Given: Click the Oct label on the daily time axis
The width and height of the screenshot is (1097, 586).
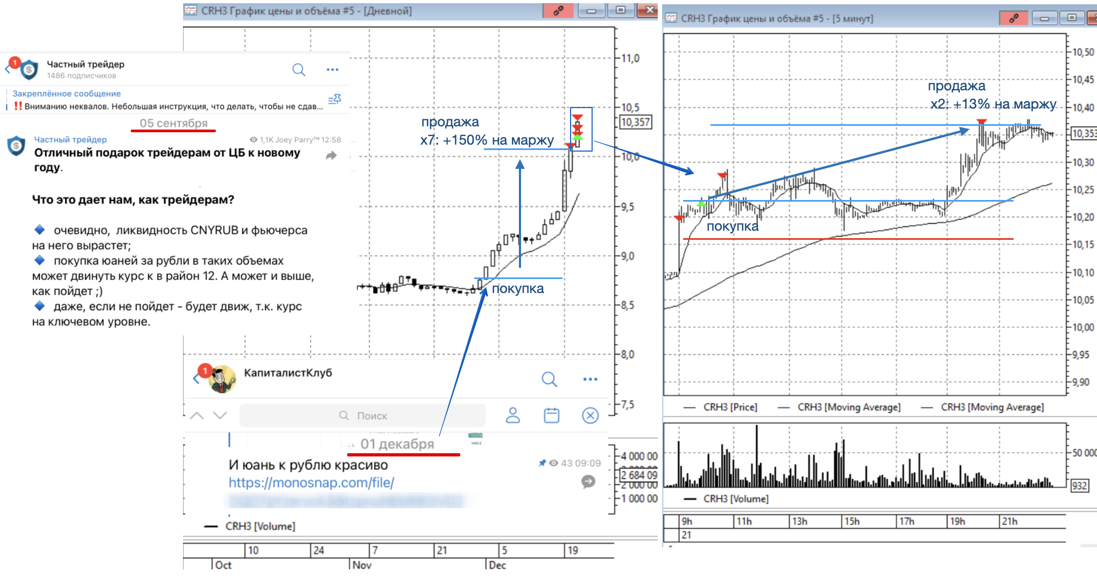Looking at the screenshot, I should tap(223, 565).
